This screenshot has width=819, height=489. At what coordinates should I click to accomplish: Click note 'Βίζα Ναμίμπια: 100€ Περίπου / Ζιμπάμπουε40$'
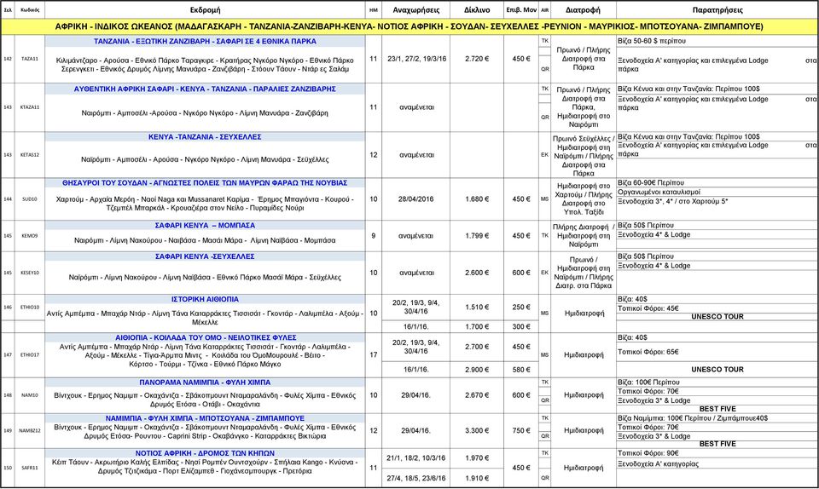(693, 418)
